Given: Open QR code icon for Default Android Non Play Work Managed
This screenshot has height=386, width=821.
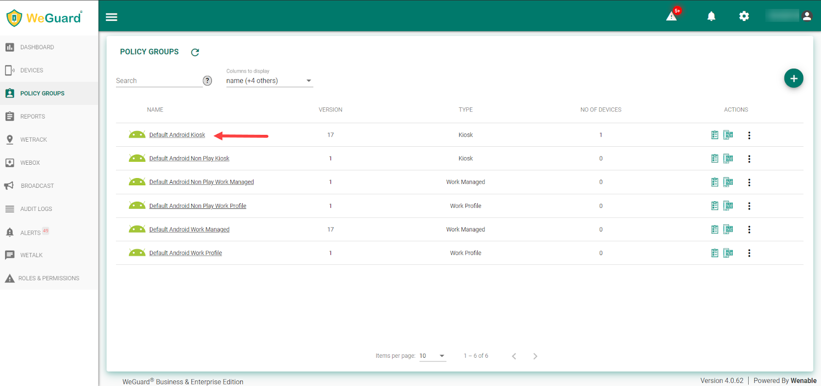Looking at the screenshot, I should (728, 182).
